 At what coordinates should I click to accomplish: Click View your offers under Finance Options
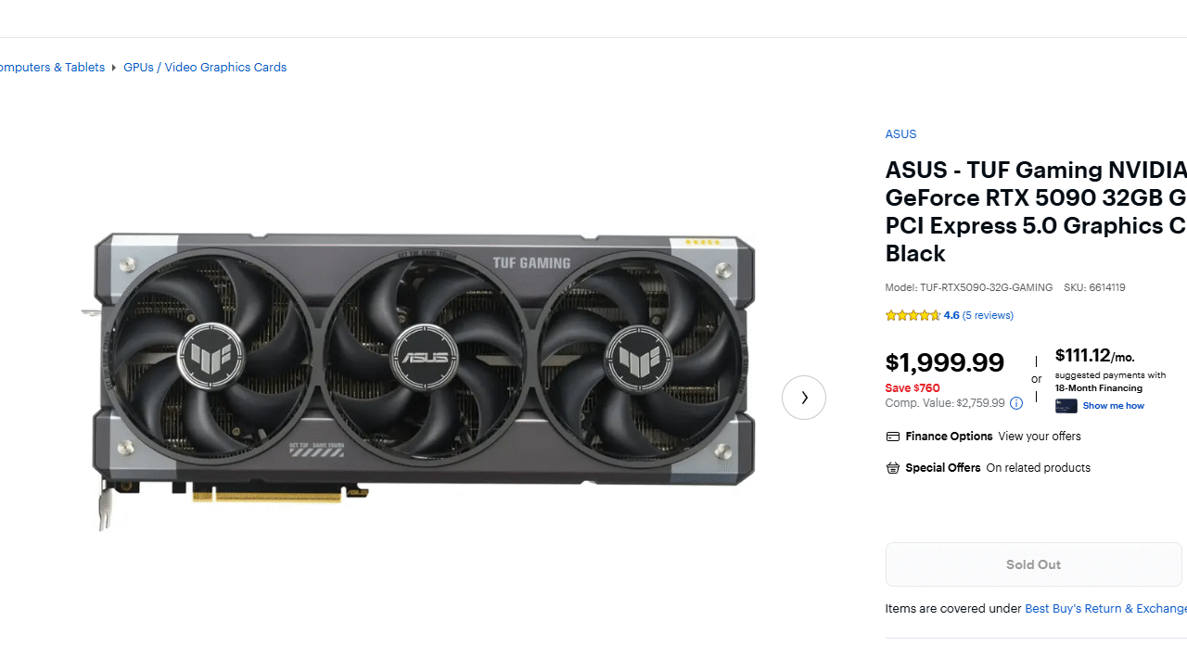(1040, 437)
